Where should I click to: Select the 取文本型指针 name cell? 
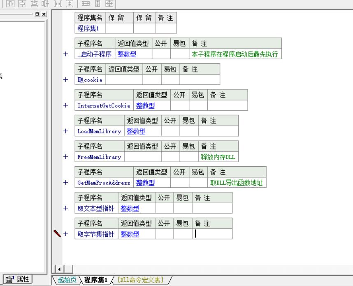pyautogui.click(x=96, y=208)
